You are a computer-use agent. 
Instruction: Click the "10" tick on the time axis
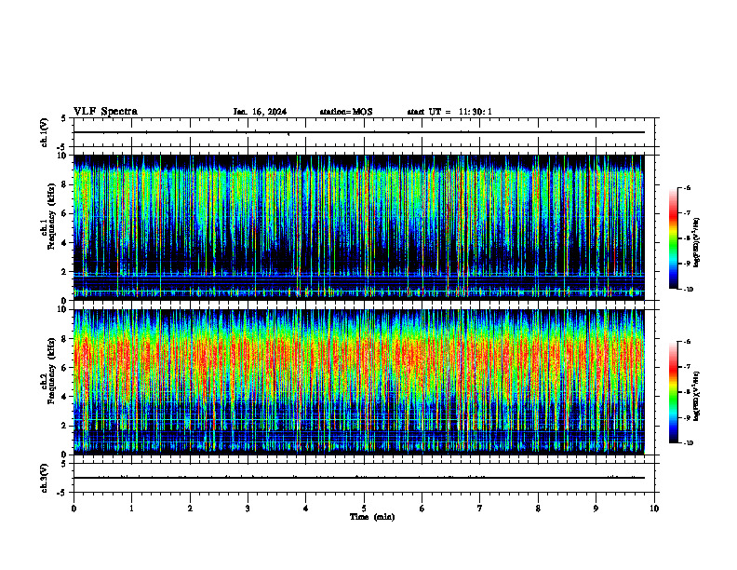(654, 509)
